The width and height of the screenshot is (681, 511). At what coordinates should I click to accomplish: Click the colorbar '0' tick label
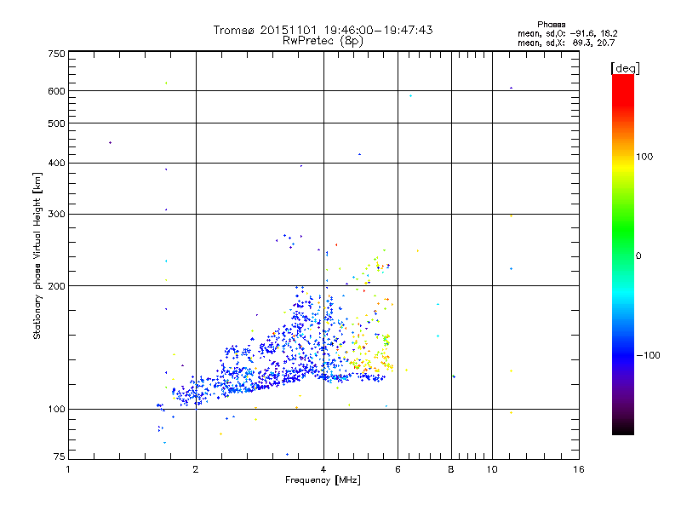tap(638, 256)
